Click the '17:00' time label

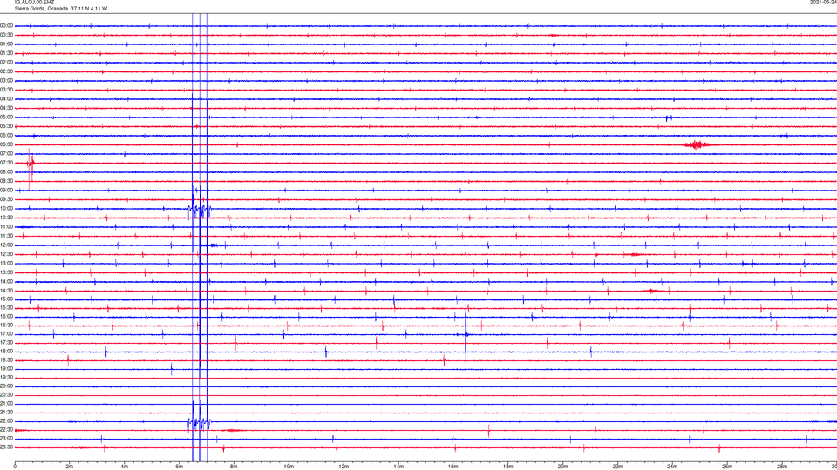click(6, 334)
